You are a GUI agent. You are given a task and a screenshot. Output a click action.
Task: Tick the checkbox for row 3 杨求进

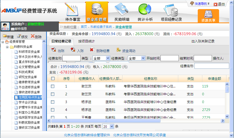pyautogui.click(x=53, y=102)
